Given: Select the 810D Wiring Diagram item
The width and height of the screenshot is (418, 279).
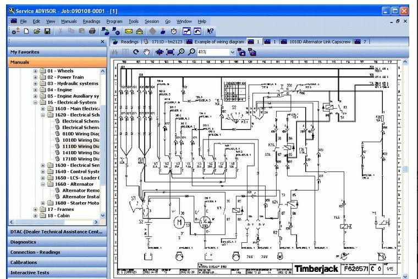Looking at the screenshot, I should [x=81, y=134].
